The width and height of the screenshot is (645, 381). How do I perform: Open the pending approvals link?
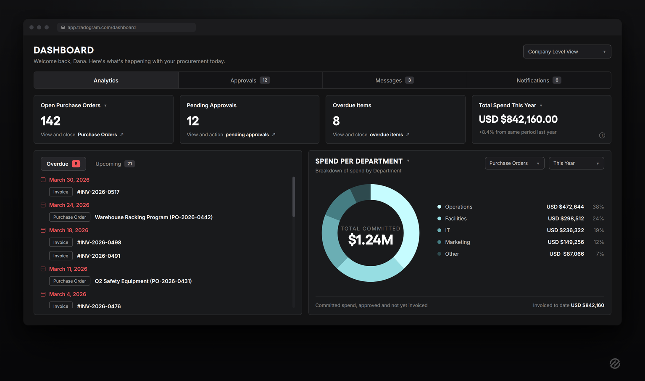247,135
